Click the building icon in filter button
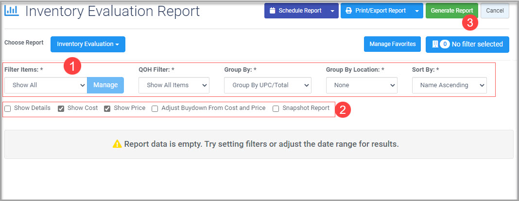Image resolution: width=519 pixels, height=201 pixels. (x=435, y=44)
